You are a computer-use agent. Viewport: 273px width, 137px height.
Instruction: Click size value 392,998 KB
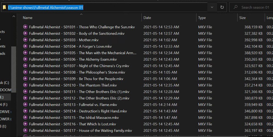(253, 40)
